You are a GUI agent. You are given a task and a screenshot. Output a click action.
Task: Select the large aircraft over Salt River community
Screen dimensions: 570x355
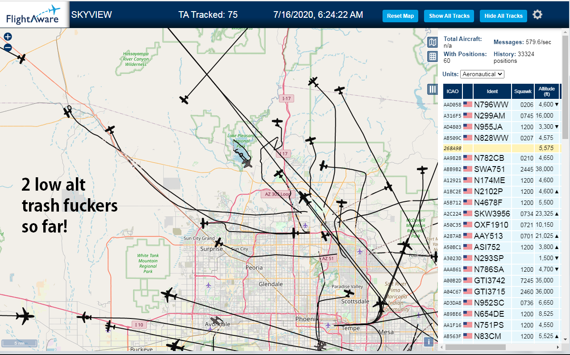pos(380,305)
